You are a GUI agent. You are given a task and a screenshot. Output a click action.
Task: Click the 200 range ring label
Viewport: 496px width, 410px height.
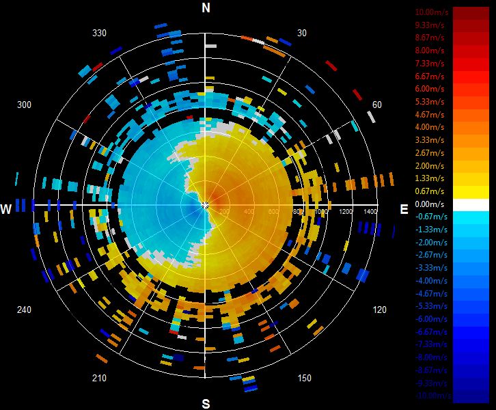(x=224, y=211)
